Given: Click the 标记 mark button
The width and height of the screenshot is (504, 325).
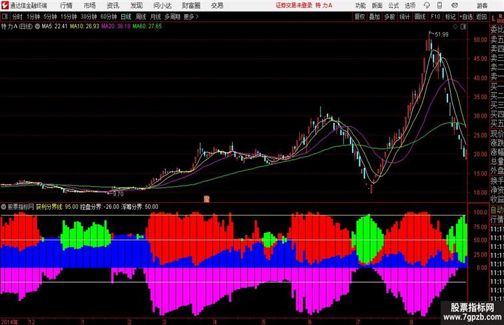Looking at the screenshot, I should tap(450, 17).
